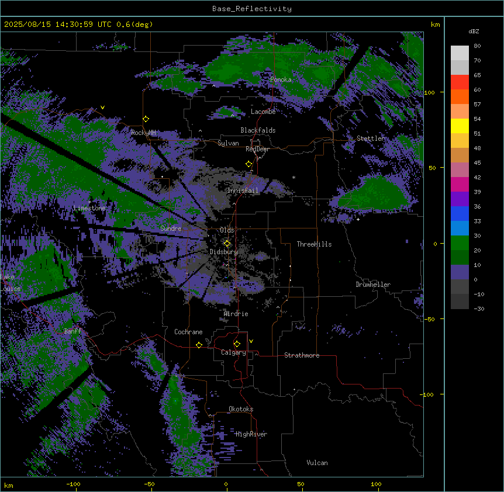Image resolution: width=504 pixels, height=492 pixels.
Task: Click the km unit label at top right
Action: pos(435,25)
